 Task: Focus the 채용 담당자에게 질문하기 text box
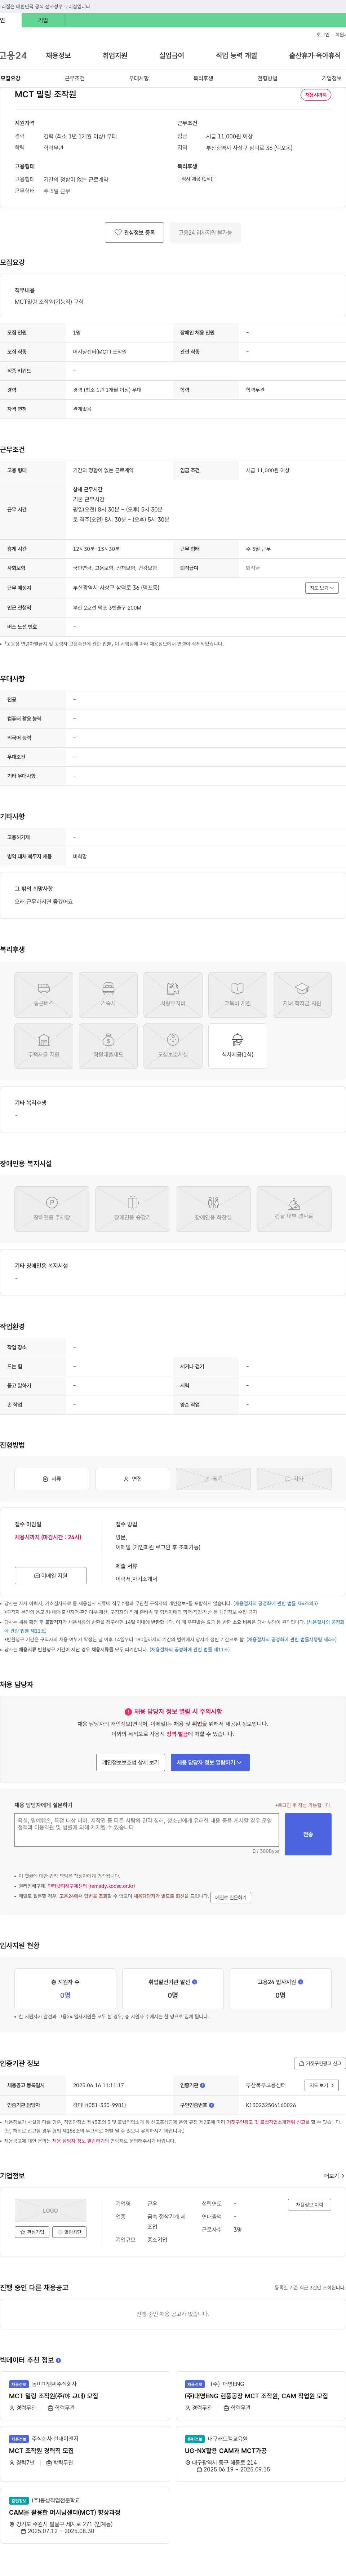(147, 1830)
